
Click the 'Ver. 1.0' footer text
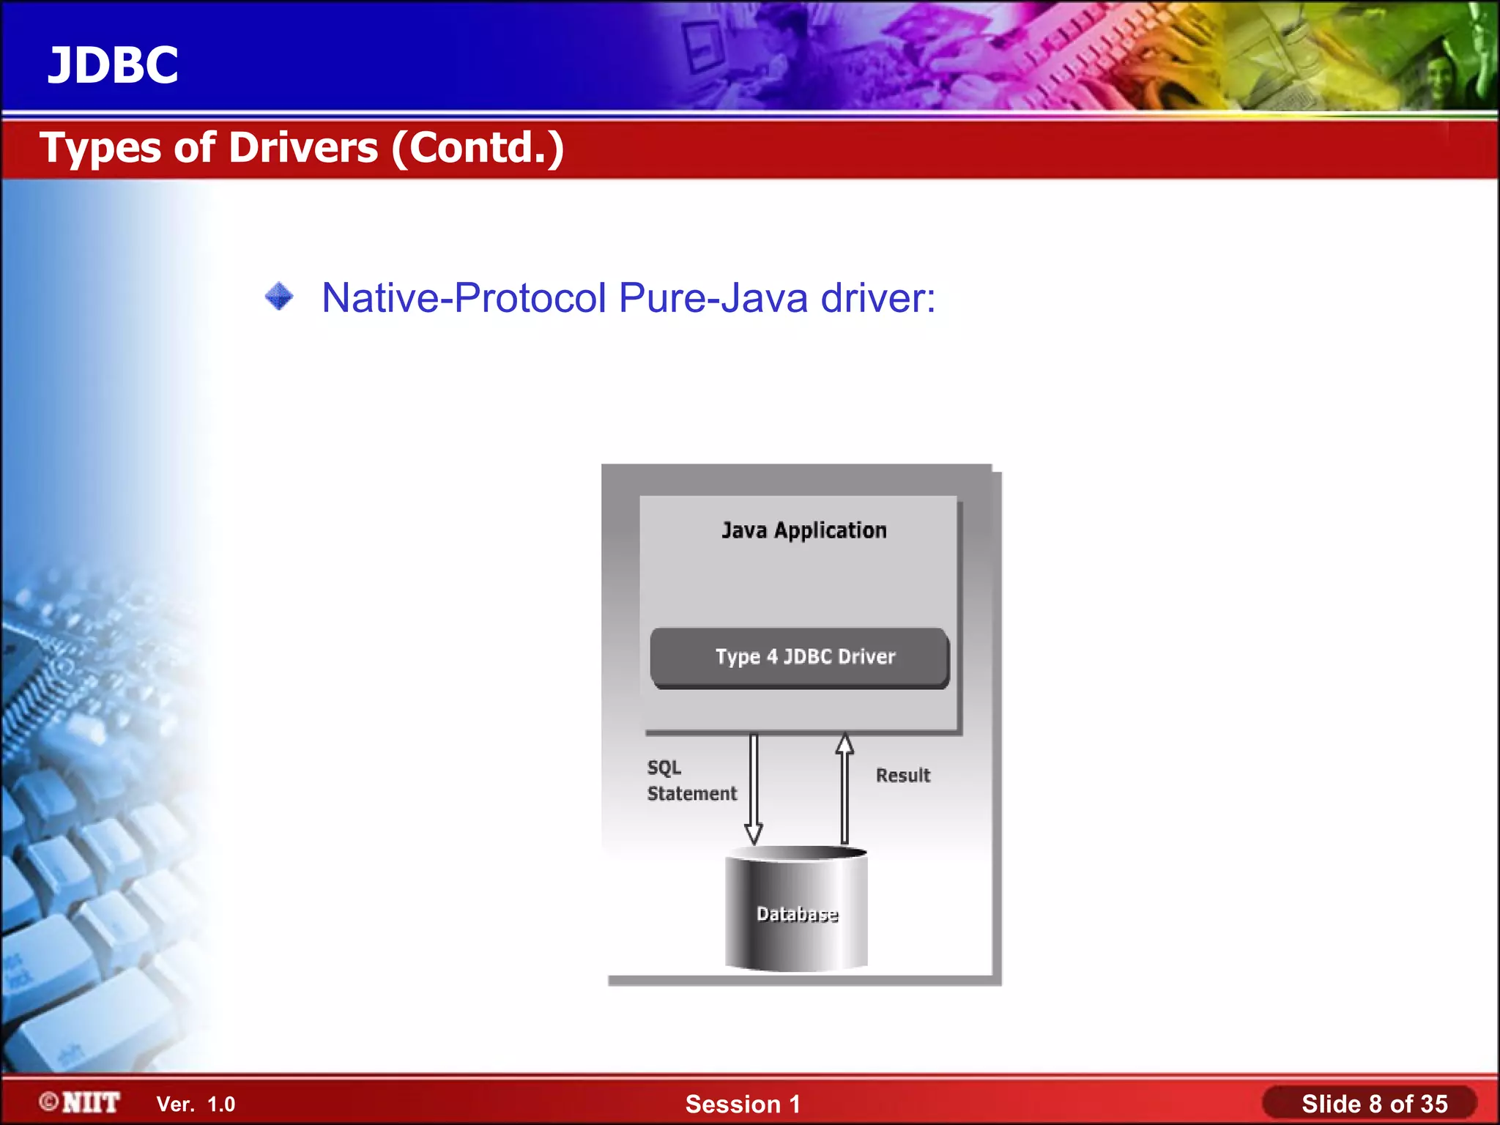coord(196,1104)
